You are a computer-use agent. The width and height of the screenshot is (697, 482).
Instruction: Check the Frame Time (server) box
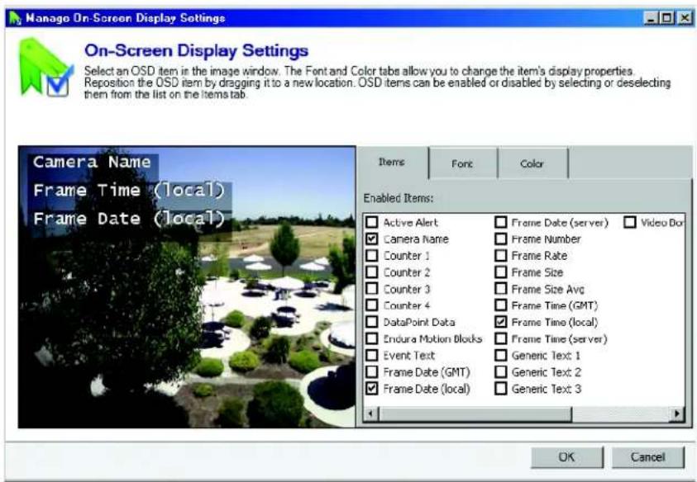[500, 338]
